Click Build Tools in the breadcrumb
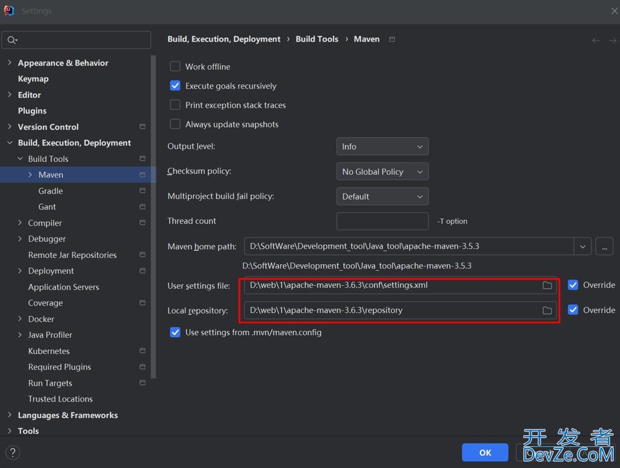 point(317,39)
